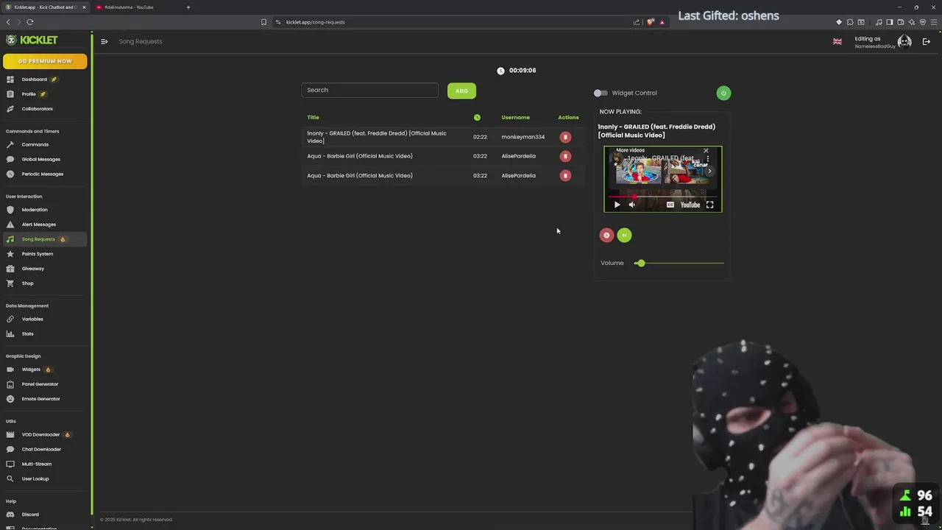942x530 pixels.
Task: Click GO PREMIUM NOW button
Action: tap(45, 61)
